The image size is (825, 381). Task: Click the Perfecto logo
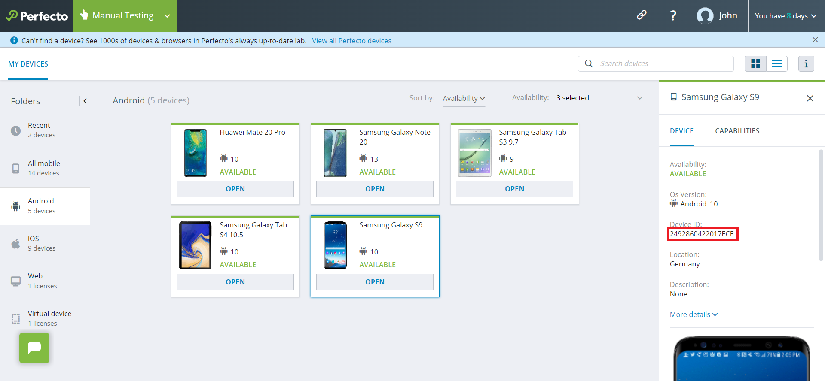37,16
